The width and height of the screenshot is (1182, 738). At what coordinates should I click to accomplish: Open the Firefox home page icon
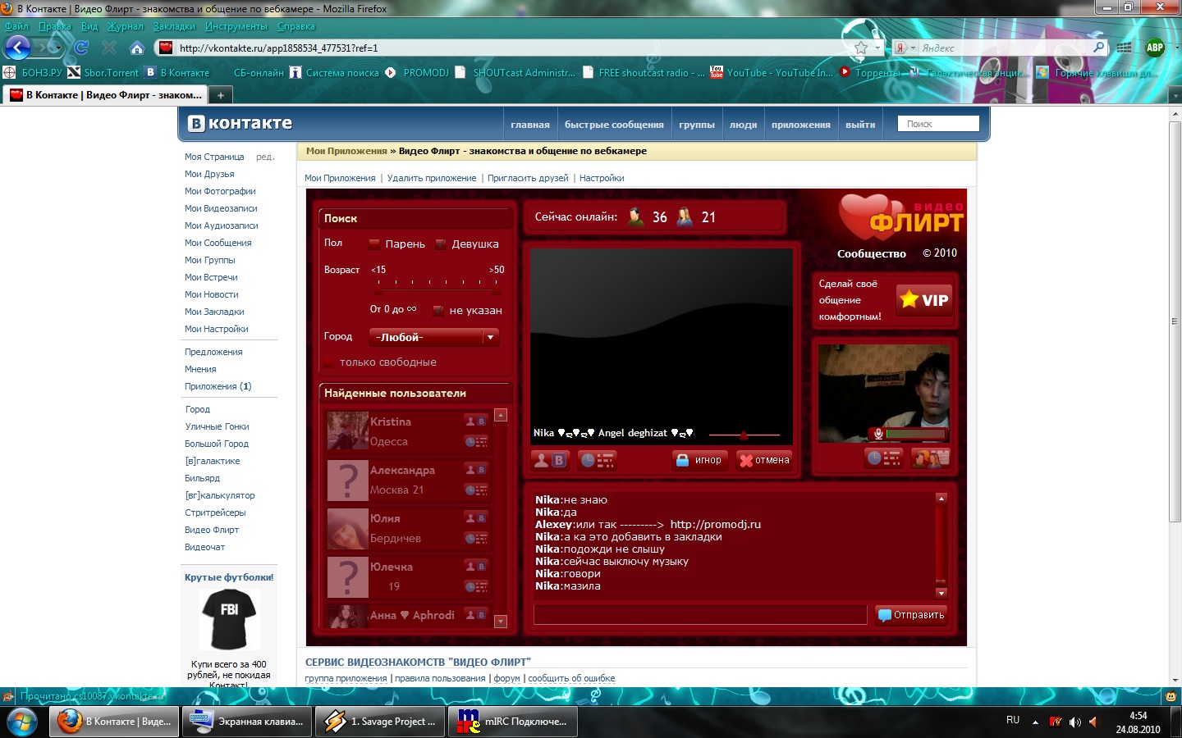click(x=137, y=48)
